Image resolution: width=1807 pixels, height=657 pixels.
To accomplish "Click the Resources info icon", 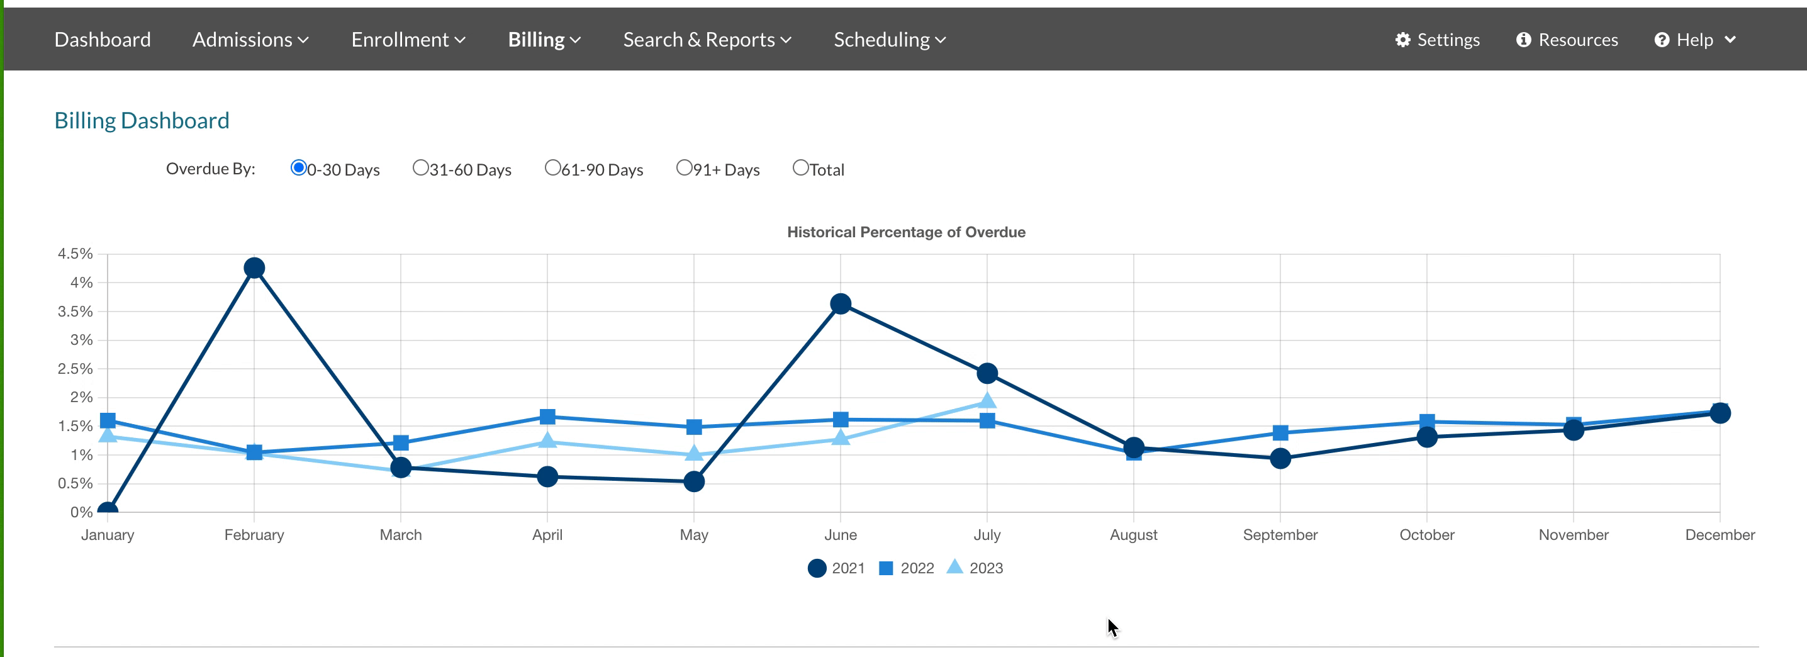I will (1523, 40).
